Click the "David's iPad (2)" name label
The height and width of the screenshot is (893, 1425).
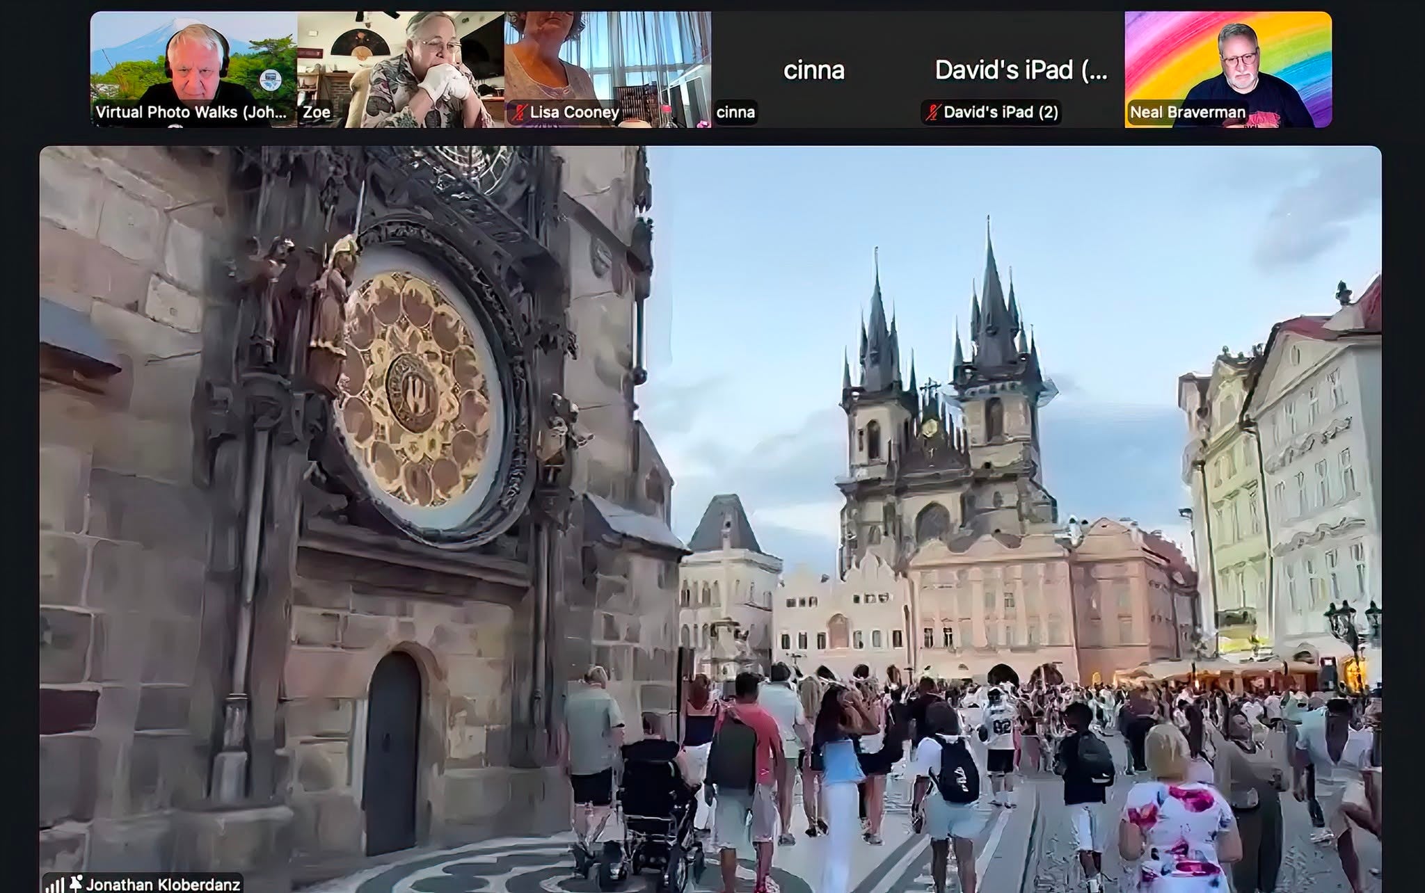(x=1001, y=112)
